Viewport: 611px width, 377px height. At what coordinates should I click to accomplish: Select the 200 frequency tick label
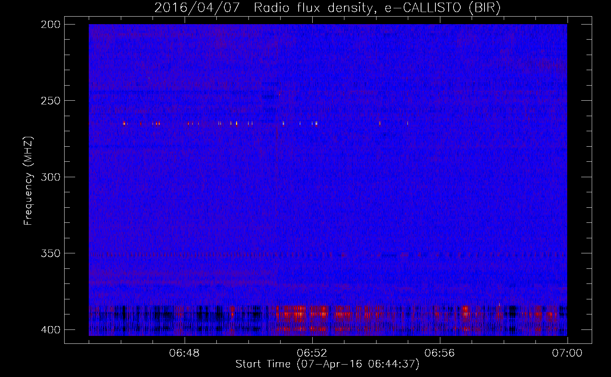coord(50,25)
